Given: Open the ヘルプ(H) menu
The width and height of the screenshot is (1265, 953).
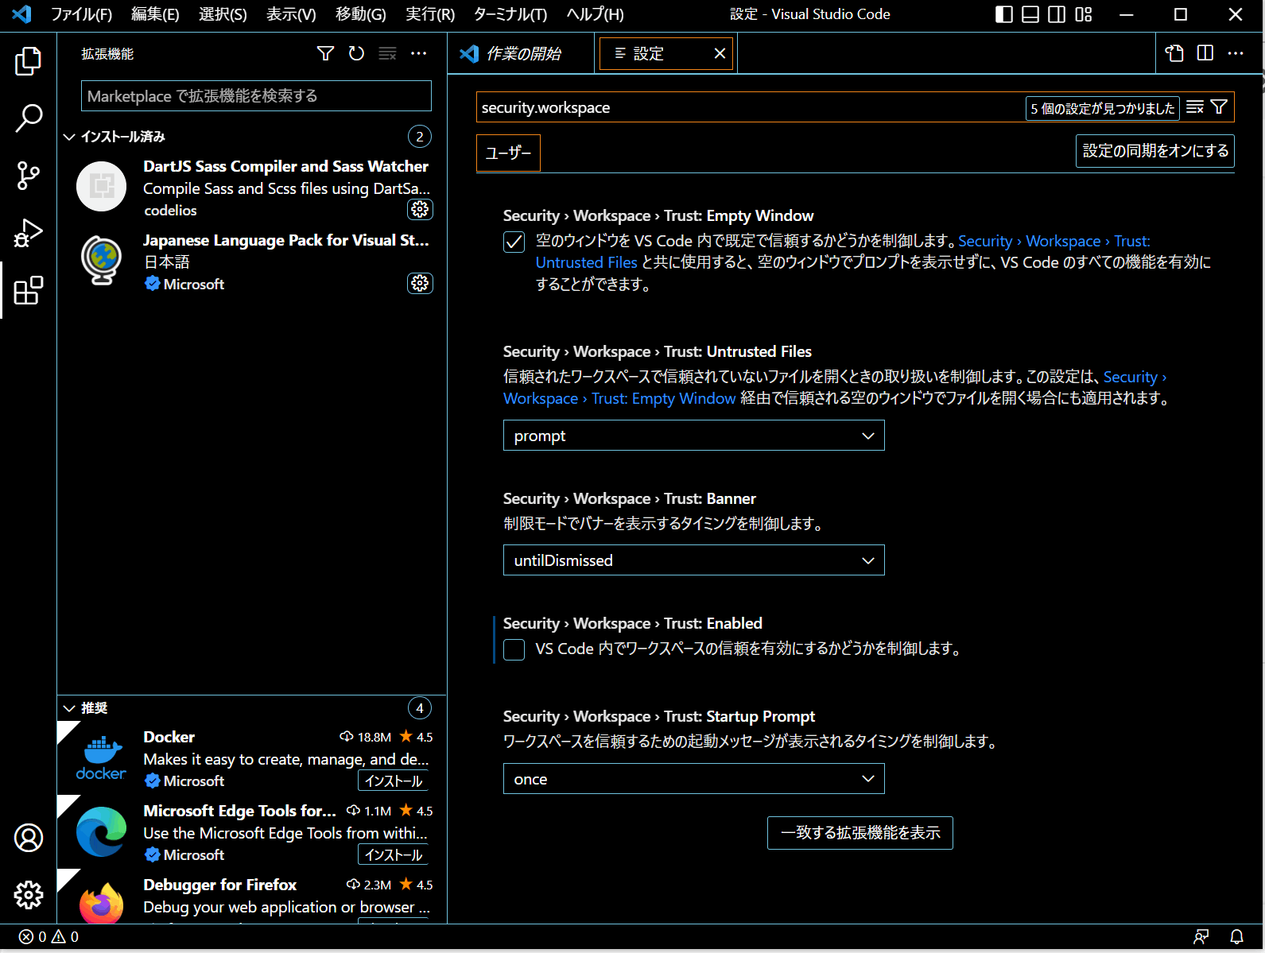Looking at the screenshot, I should pyautogui.click(x=595, y=14).
